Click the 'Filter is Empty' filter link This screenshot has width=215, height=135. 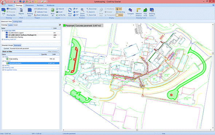coord(53,52)
